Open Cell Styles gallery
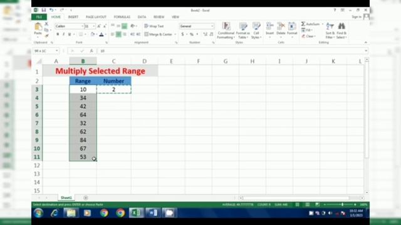Image resolution: width=401 pixels, height=225 pixels. click(x=256, y=31)
